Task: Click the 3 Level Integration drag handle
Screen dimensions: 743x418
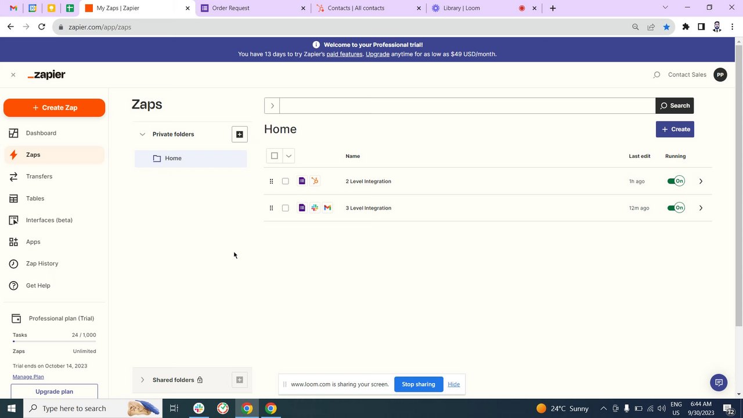Action: point(271,208)
